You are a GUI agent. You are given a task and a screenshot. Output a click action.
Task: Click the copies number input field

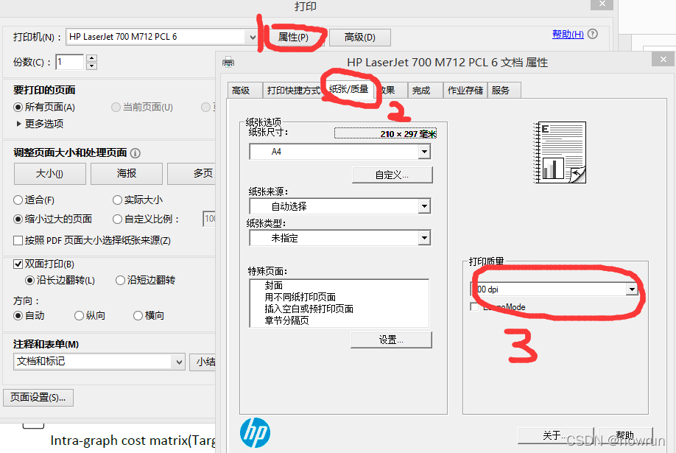point(69,62)
